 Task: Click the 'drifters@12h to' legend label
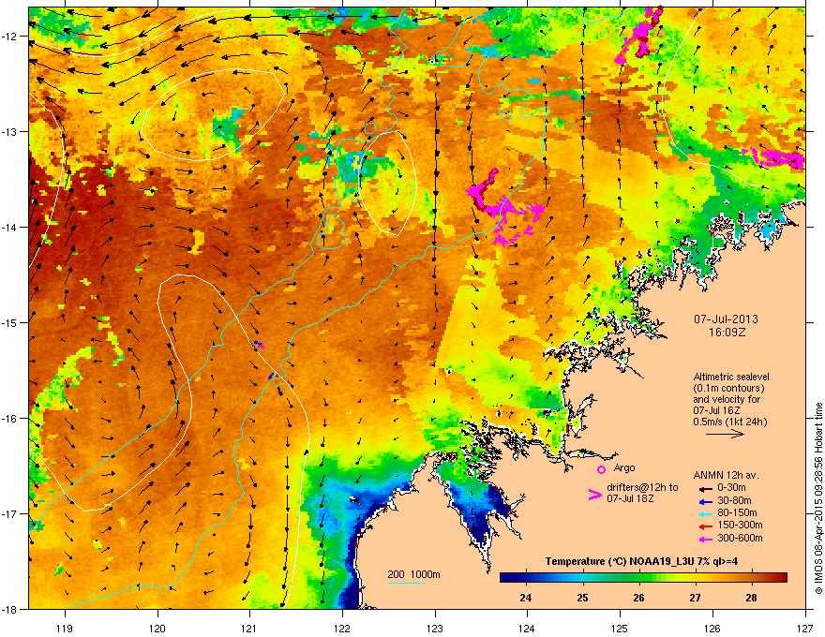pos(642,487)
